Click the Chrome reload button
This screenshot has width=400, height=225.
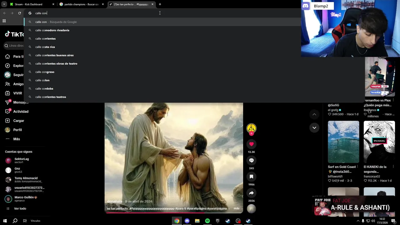(19, 13)
